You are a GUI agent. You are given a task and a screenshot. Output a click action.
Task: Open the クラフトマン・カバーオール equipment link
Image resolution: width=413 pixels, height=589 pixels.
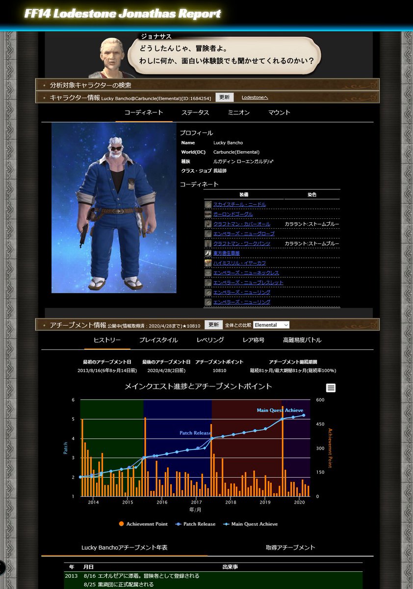242,224
